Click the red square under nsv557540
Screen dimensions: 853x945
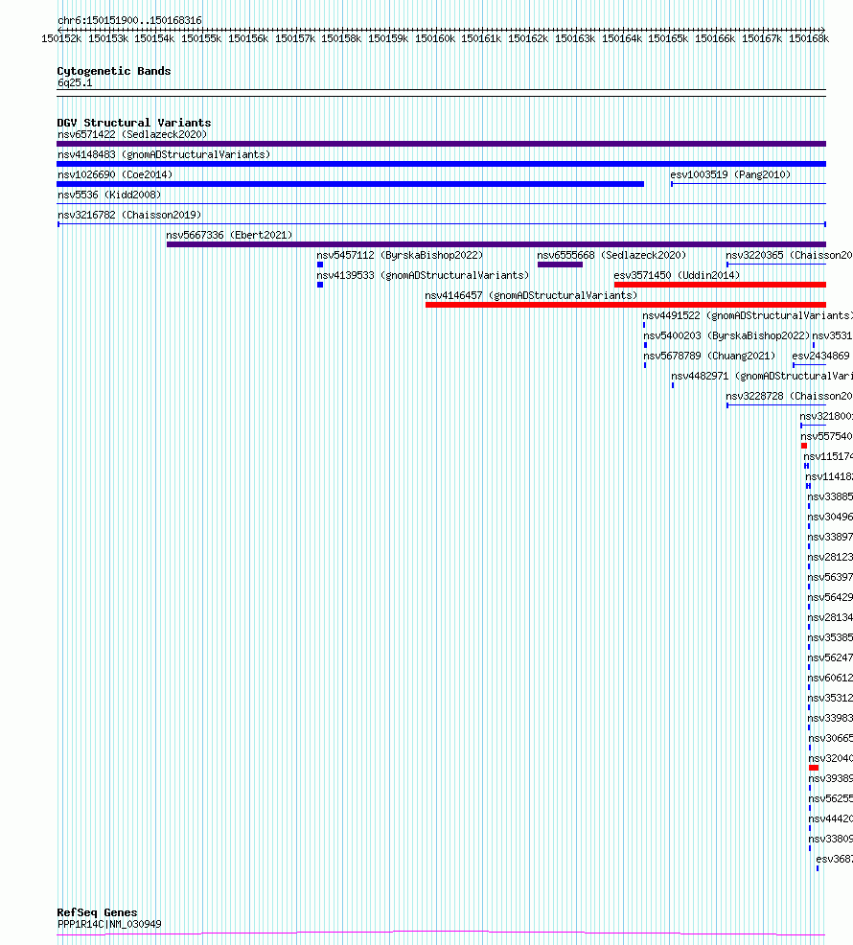tap(804, 446)
